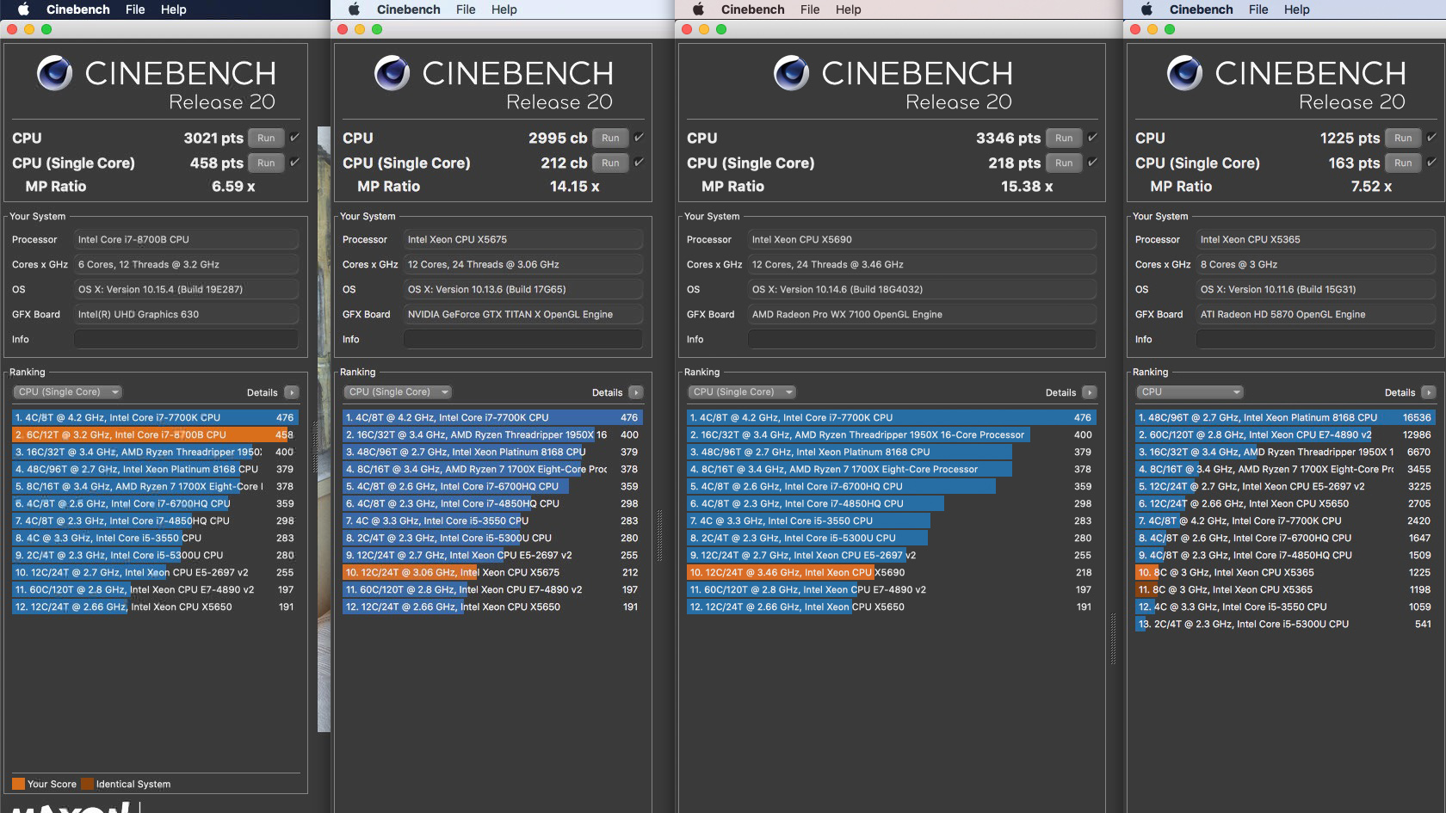
Task: Run CPU test in X5365 window
Action: point(1403,138)
